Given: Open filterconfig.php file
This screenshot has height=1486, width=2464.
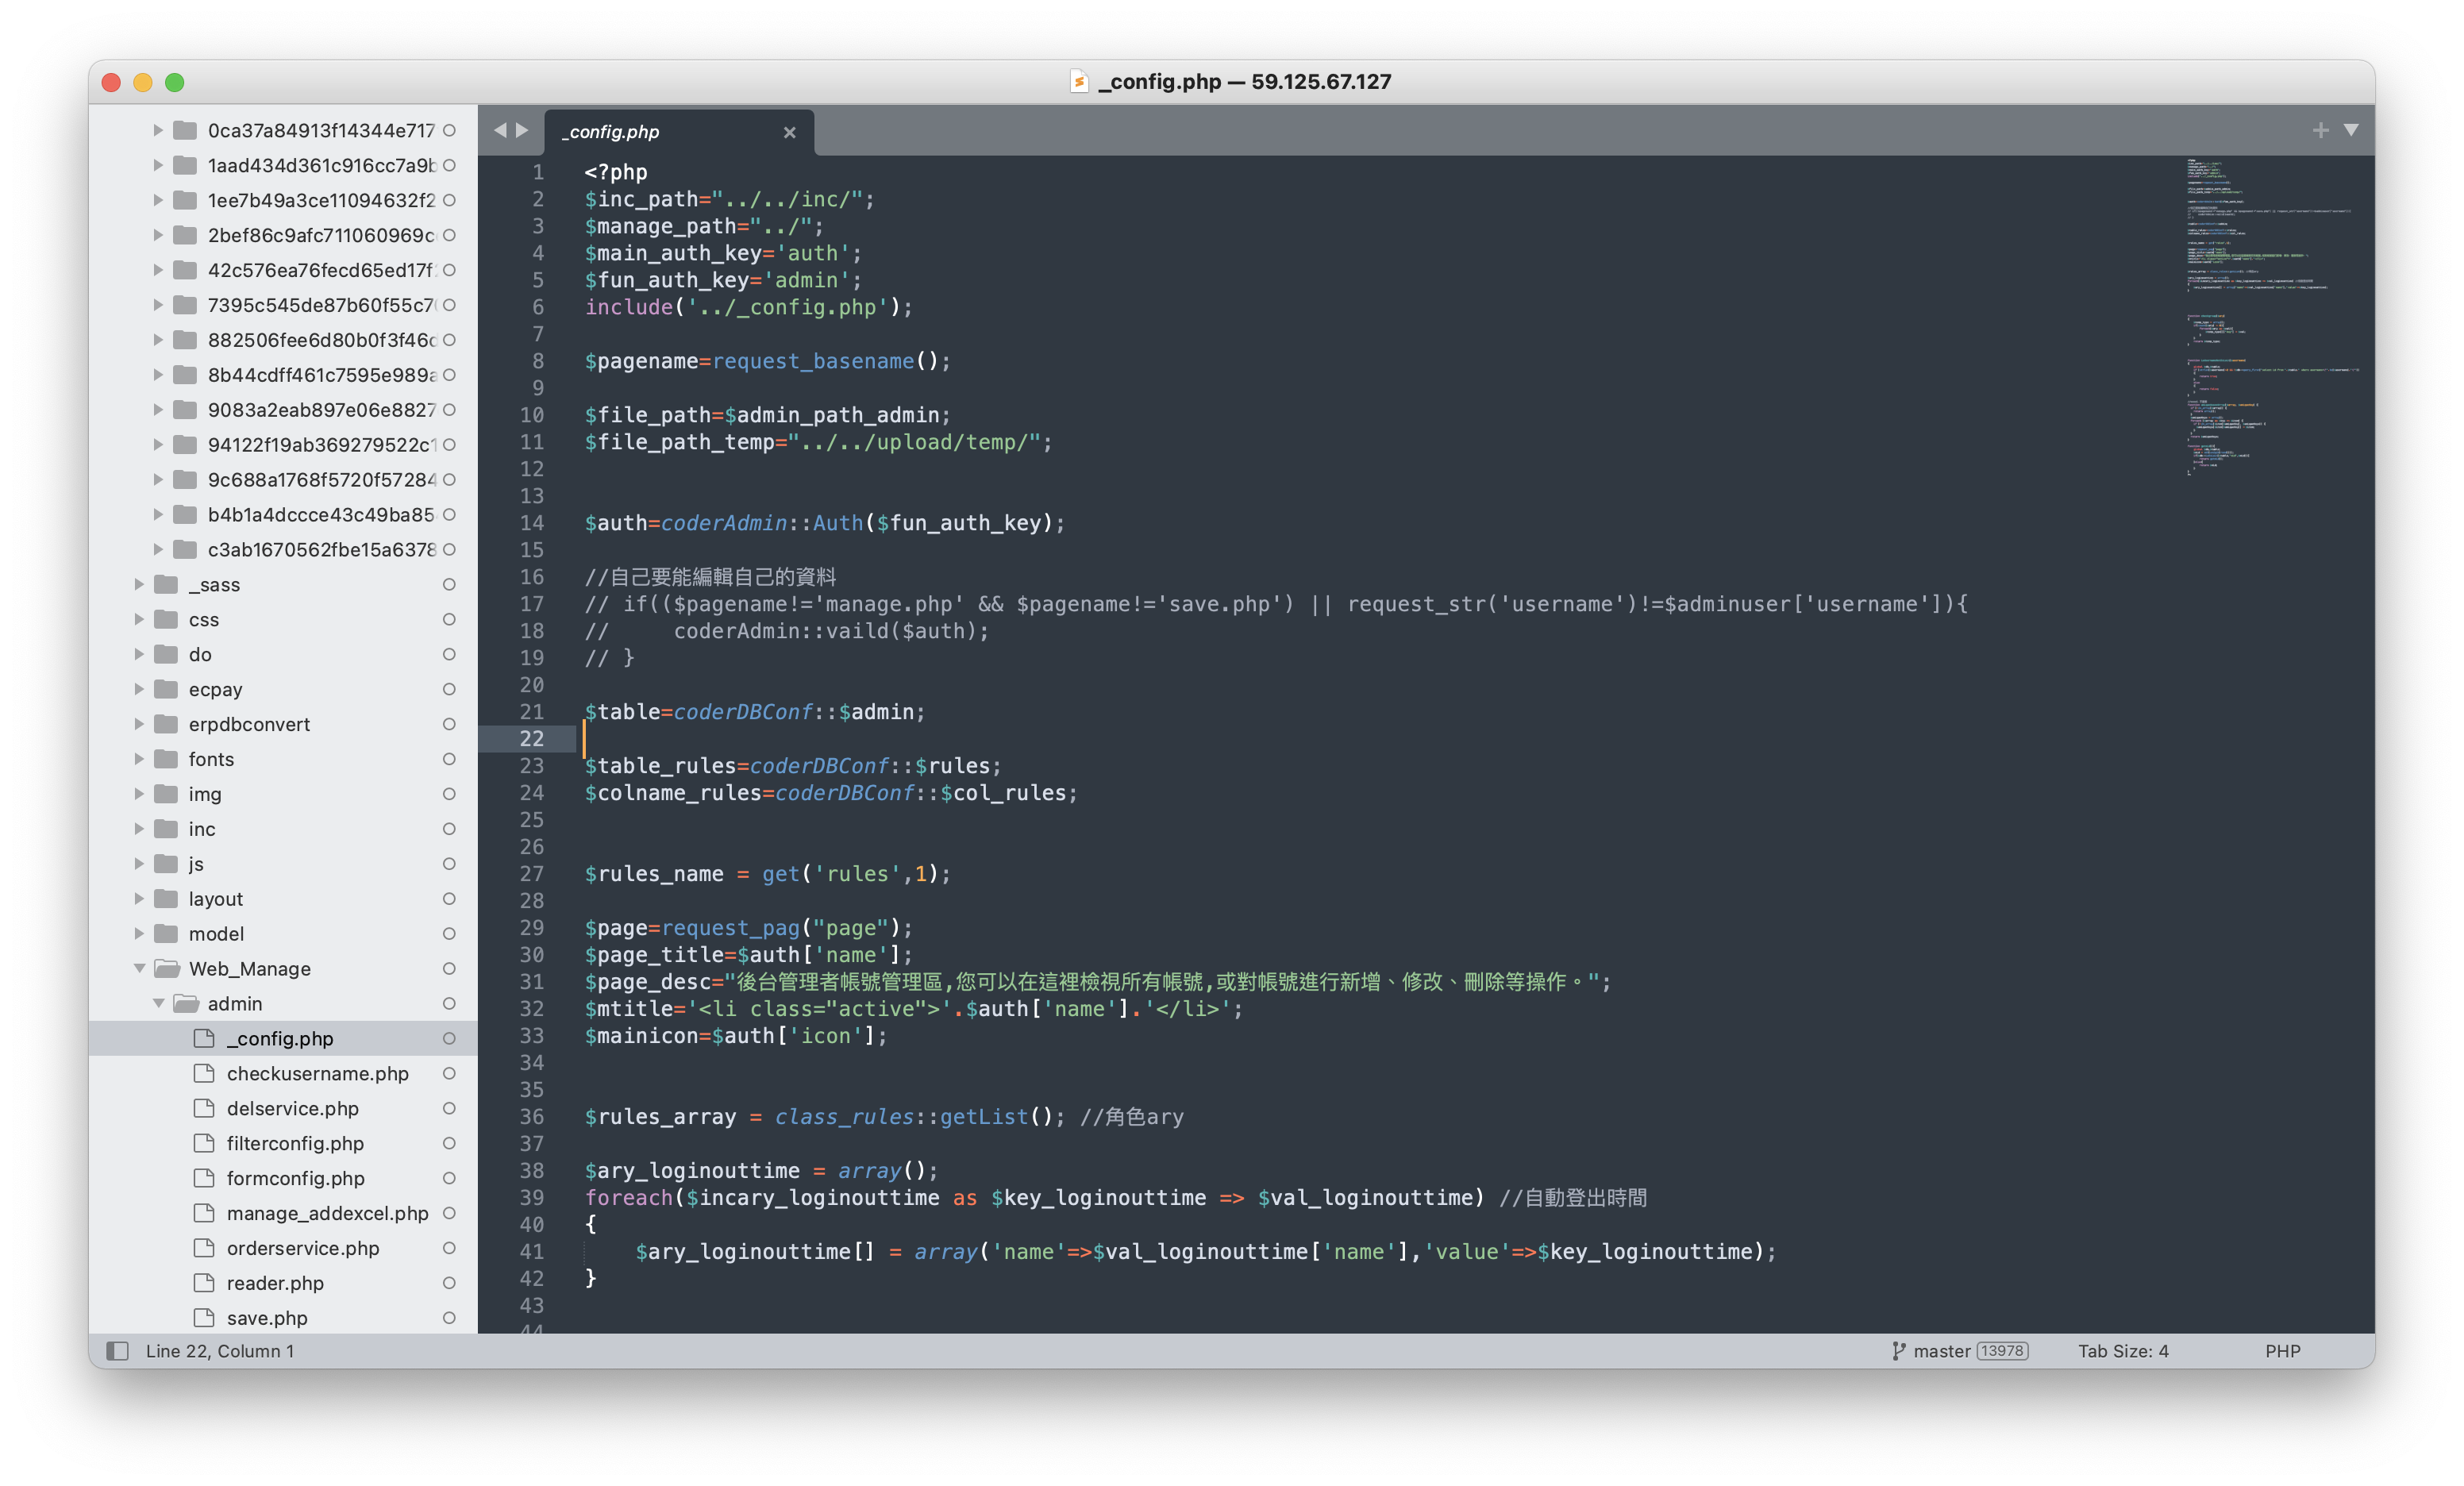Looking at the screenshot, I should 295,1143.
